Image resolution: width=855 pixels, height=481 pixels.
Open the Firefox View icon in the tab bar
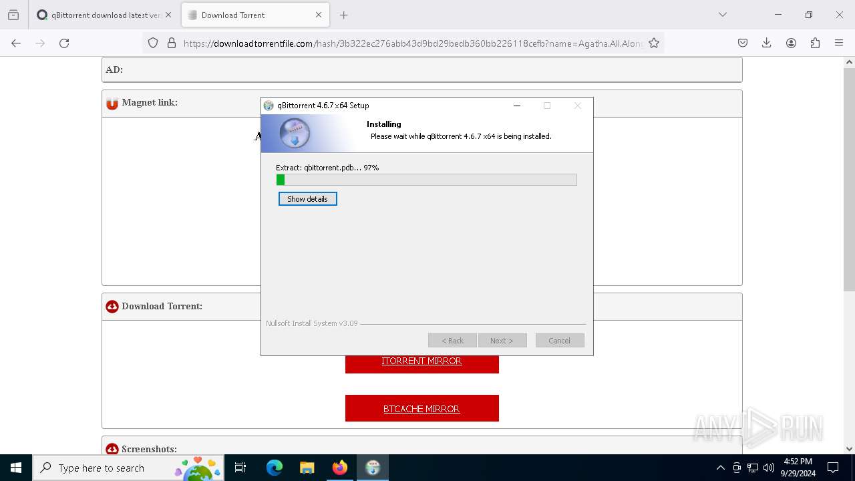click(x=13, y=15)
